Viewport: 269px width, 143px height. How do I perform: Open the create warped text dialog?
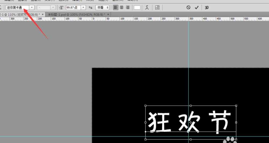147,8
